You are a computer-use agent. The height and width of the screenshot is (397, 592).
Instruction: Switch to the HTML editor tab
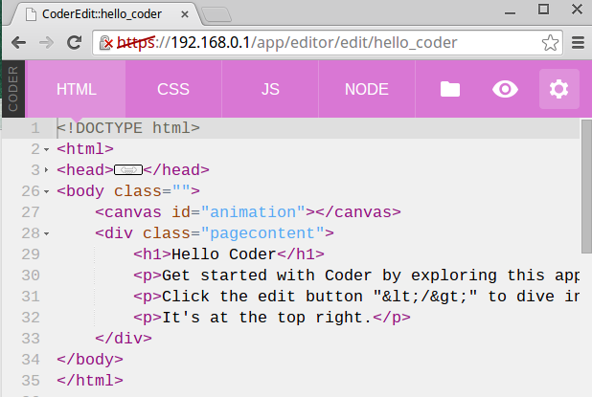77,89
